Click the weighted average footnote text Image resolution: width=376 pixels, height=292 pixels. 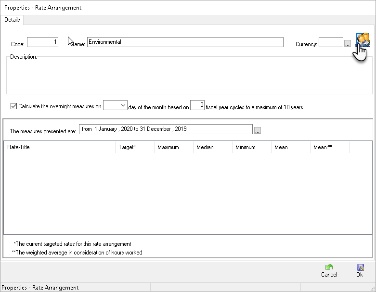point(77,253)
